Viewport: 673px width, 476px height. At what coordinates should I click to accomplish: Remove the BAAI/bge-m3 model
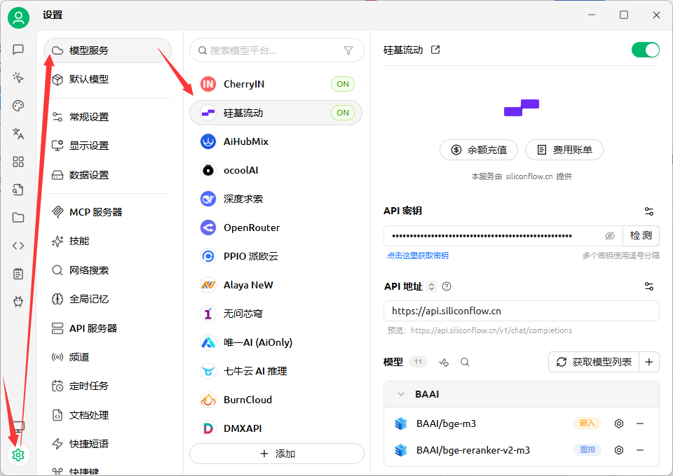click(640, 423)
